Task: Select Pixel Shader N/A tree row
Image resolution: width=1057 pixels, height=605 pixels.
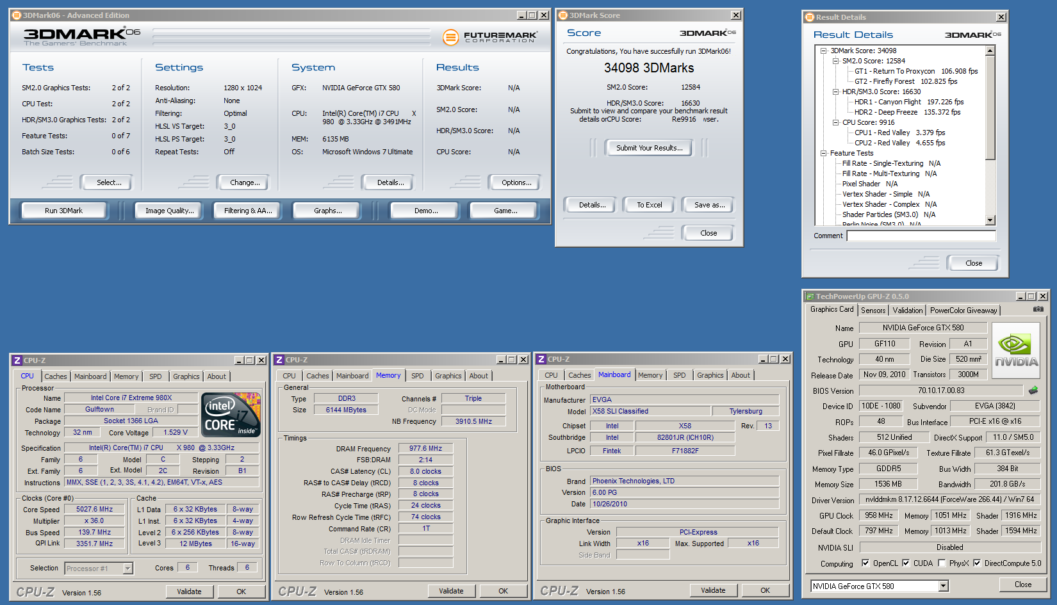Action: coord(870,184)
